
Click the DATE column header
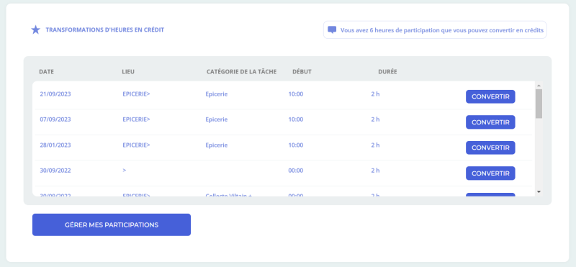(47, 72)
